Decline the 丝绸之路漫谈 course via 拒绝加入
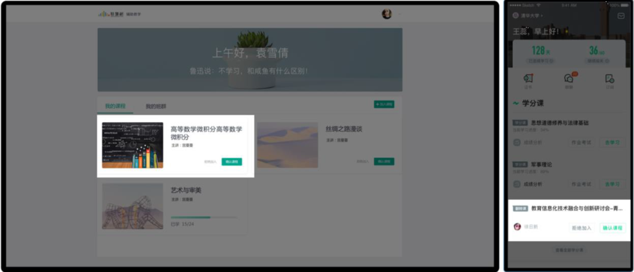This screenshot has height=272, width=634. click(362, 161)
